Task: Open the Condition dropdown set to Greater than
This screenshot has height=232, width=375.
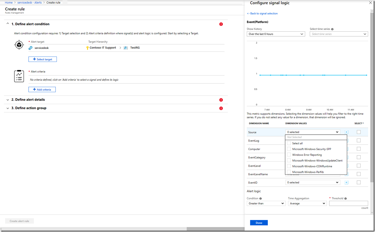Action: pyautogui.click(x=266, y=203)
